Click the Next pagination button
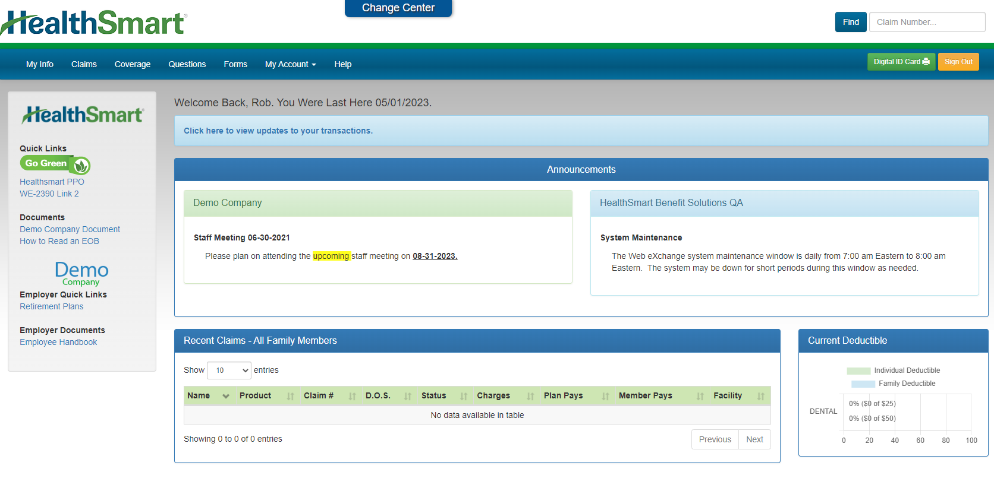The height and width of the screenshot is (491, 994). [x=755, y=439]
